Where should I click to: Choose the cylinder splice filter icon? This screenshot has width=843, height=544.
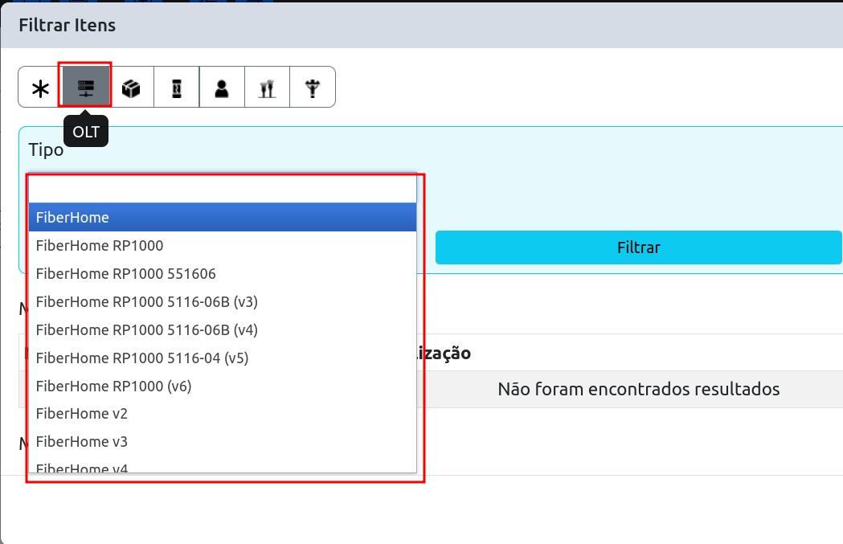[177, 88]
